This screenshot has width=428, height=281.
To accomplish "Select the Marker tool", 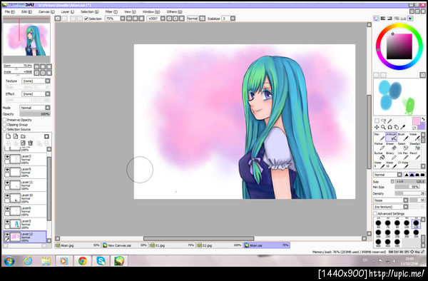I will 379,146.
